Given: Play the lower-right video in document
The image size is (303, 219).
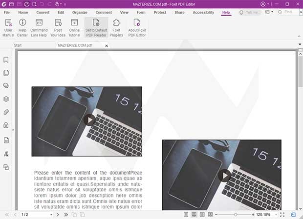Looking at the screenshot, I should click(224, 176).
